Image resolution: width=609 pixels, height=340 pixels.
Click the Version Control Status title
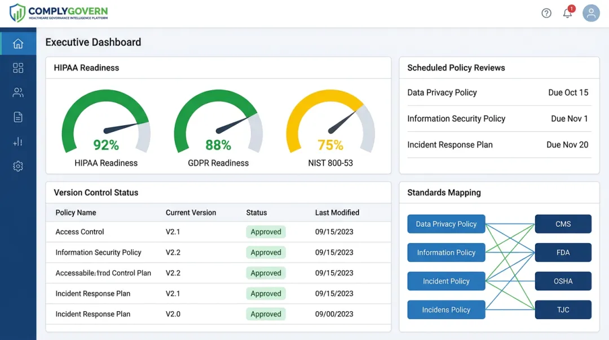tap(96, 192)
